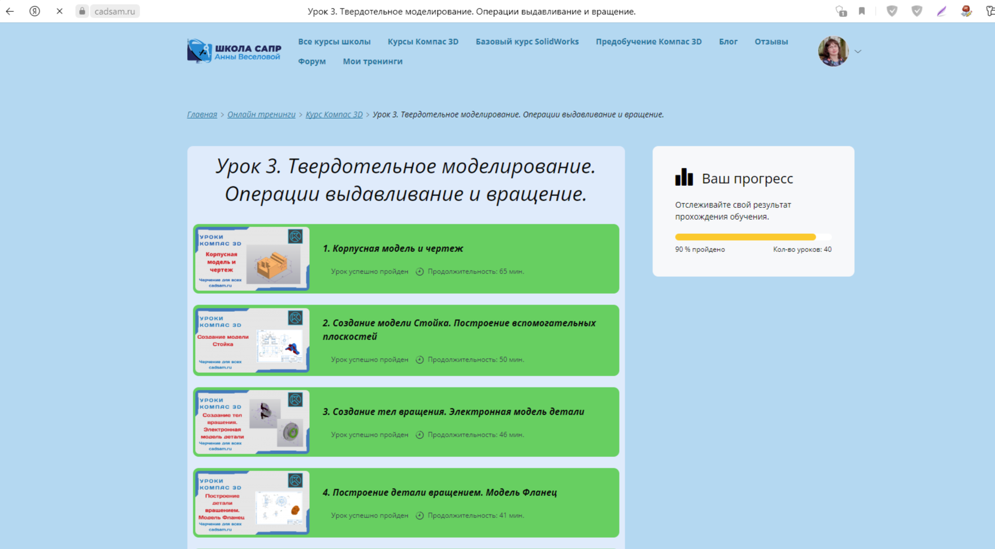Screen dimensions: 995x549
Task: Open the Курсы Компас 3D menu item
Action: (x=423, y=42)
